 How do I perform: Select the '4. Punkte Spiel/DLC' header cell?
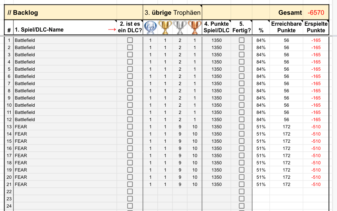point(216,27)
